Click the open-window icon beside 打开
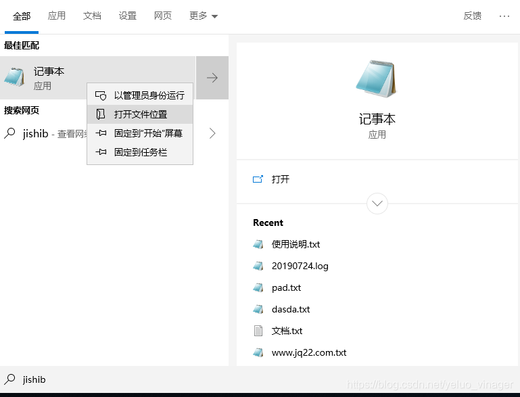Screen dimensions: 520x397 [258, 179]
